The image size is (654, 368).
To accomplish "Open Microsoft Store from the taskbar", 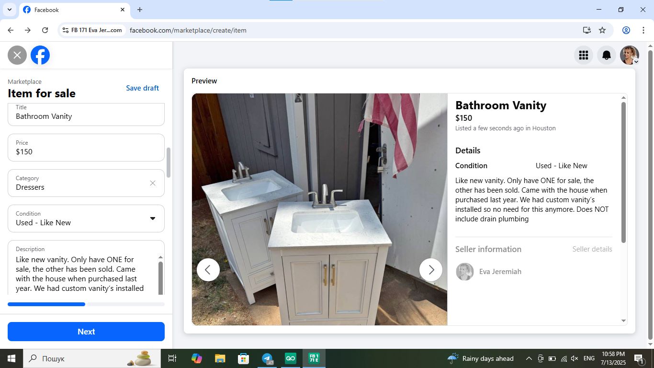I will (x=243, y=358).
